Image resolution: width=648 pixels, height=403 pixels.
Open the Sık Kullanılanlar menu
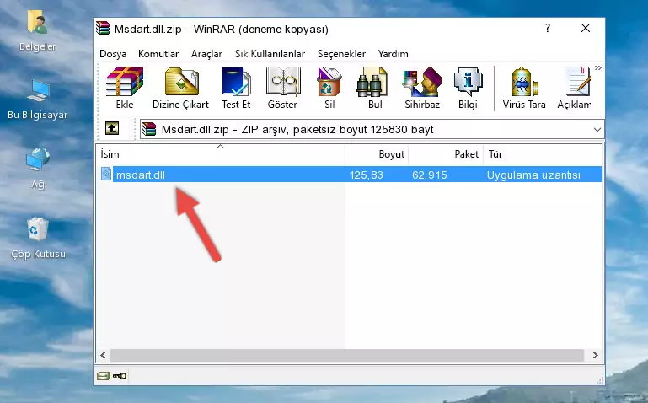[270, 54]
